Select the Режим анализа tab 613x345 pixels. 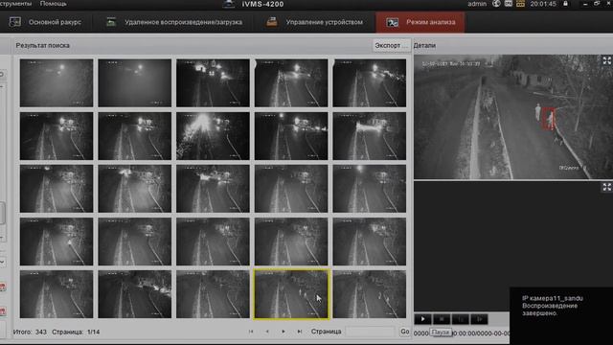click(420, 22)
